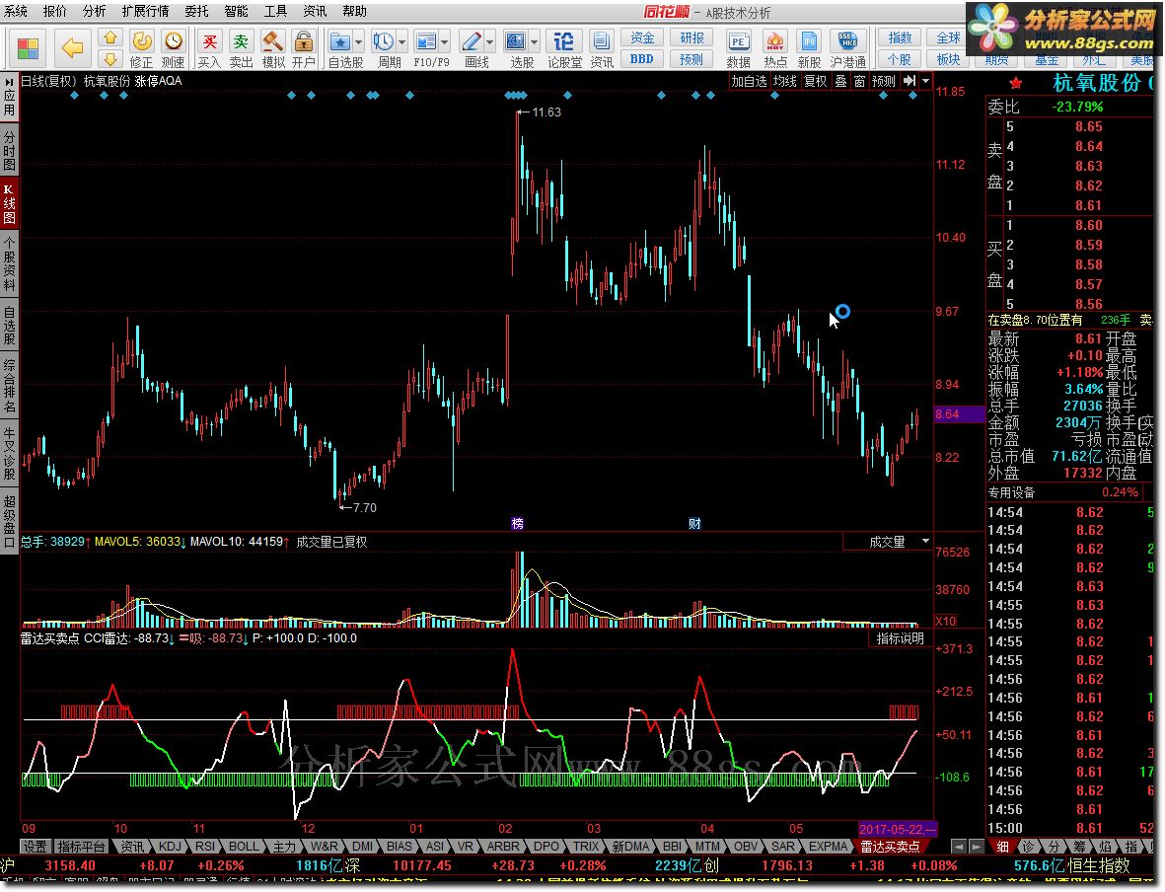
Task: Toggle 均线 moving average display
Action: [784, 81]
